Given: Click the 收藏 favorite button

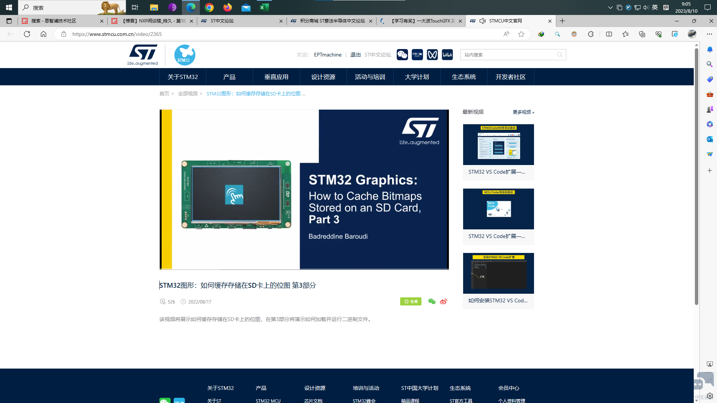Looking at the screenshot, I should [411, 302].
